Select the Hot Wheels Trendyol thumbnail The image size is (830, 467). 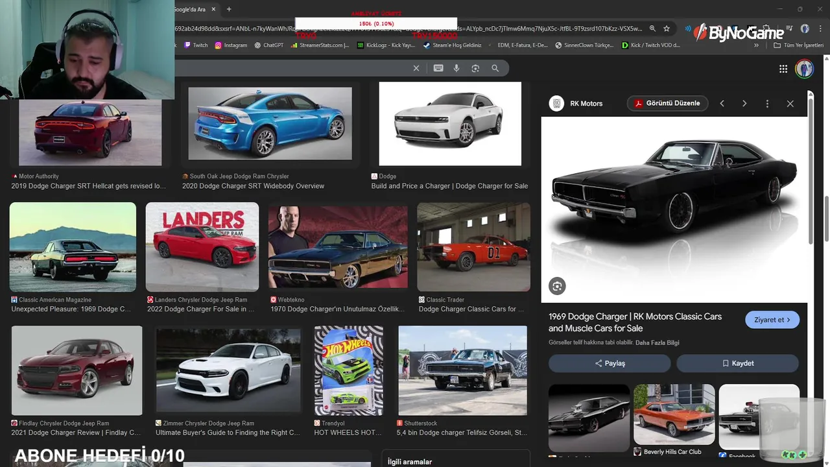[x=349, y=370]
